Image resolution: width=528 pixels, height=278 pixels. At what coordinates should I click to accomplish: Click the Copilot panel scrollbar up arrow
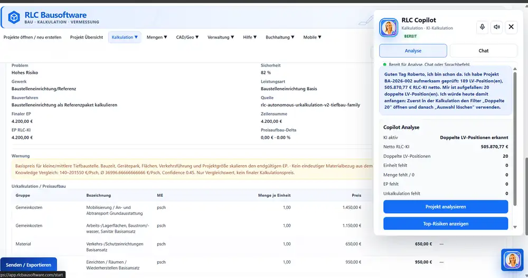(515, 69)
